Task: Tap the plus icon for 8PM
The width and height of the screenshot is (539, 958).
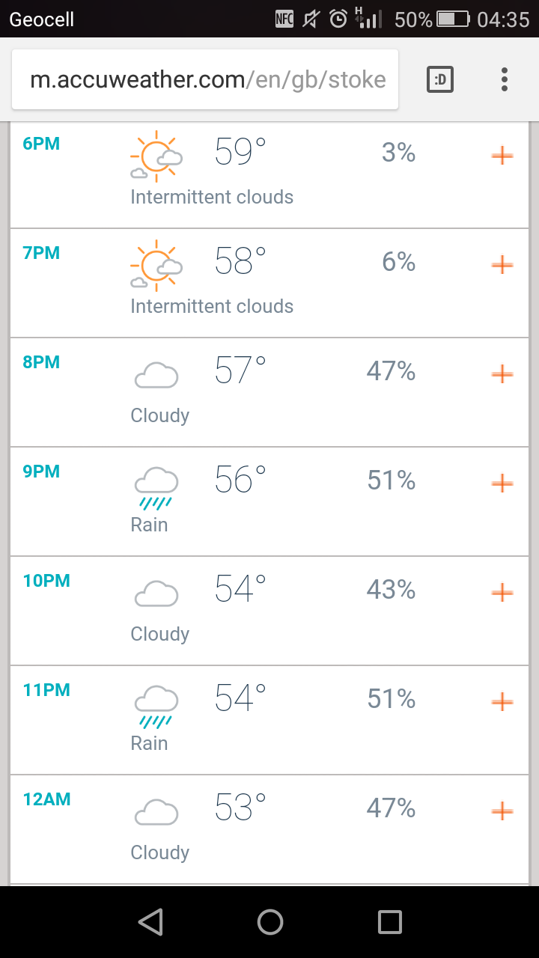Action: pyautogui.click(x=502, y=374)
